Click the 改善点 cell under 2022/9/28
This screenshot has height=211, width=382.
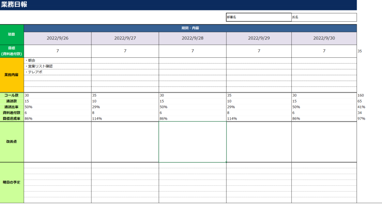(x=192, y=142)
